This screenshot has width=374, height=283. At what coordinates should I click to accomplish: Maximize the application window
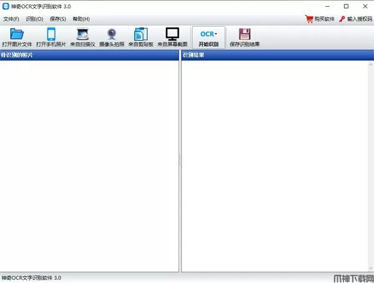tap(346, 6)
